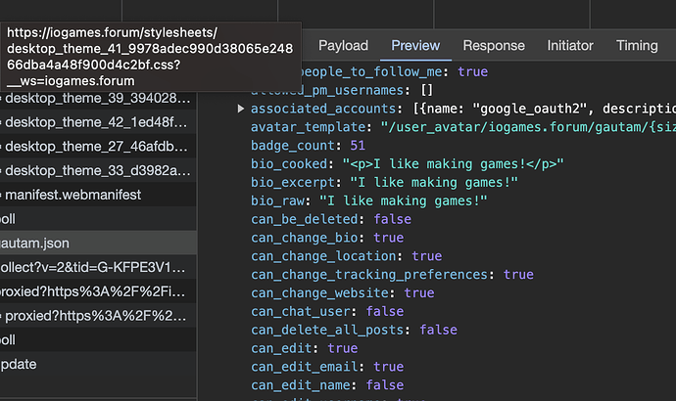676x401 pixels.
Task: Click the can_edit_name property
Action: pos(327,385)
